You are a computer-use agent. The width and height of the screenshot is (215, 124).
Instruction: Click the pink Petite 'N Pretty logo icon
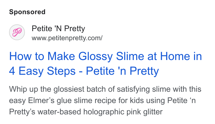click(17, 32)
